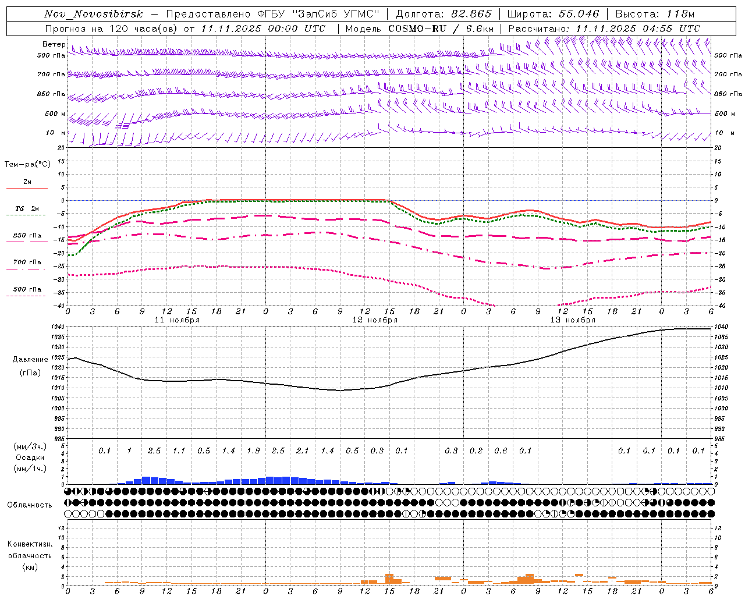Click the 850 гПа temperature legend entry
Image resolution: width=745 pixels, height=596 pixels.
click(27, 236)
